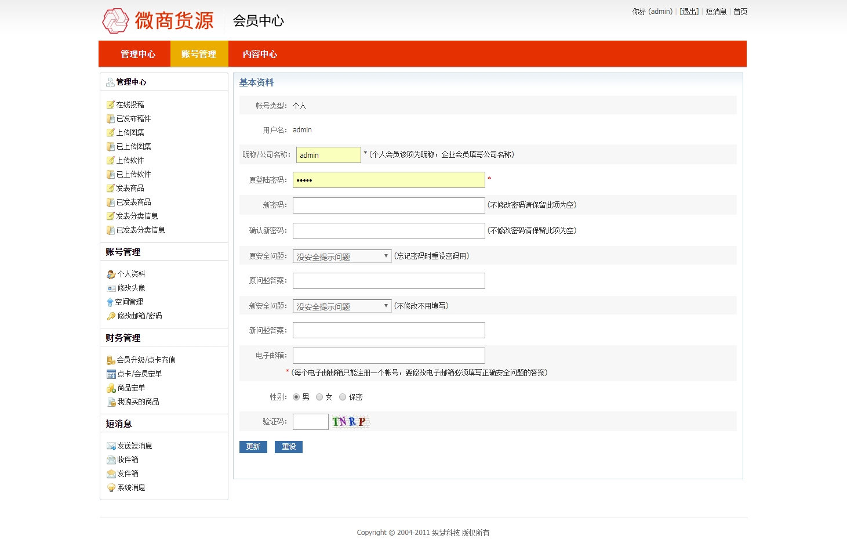Click the 发送短消息 envelope icon
The width and height of the screenshot is (847, 546).
coord(111,446)
